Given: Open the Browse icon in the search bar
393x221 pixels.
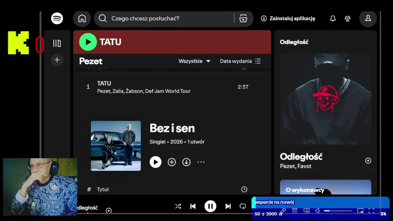Looking at the screenshot, I should [243, 18].
